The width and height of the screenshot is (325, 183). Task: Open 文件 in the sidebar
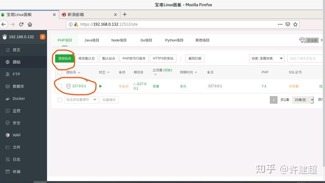[x=23, y=147]
